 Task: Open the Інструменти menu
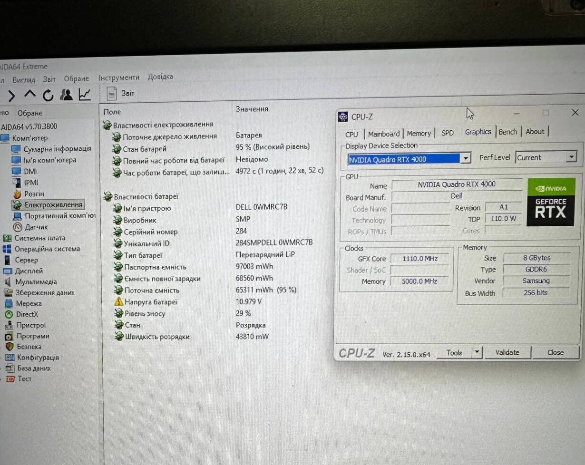(x=119, y=77)
